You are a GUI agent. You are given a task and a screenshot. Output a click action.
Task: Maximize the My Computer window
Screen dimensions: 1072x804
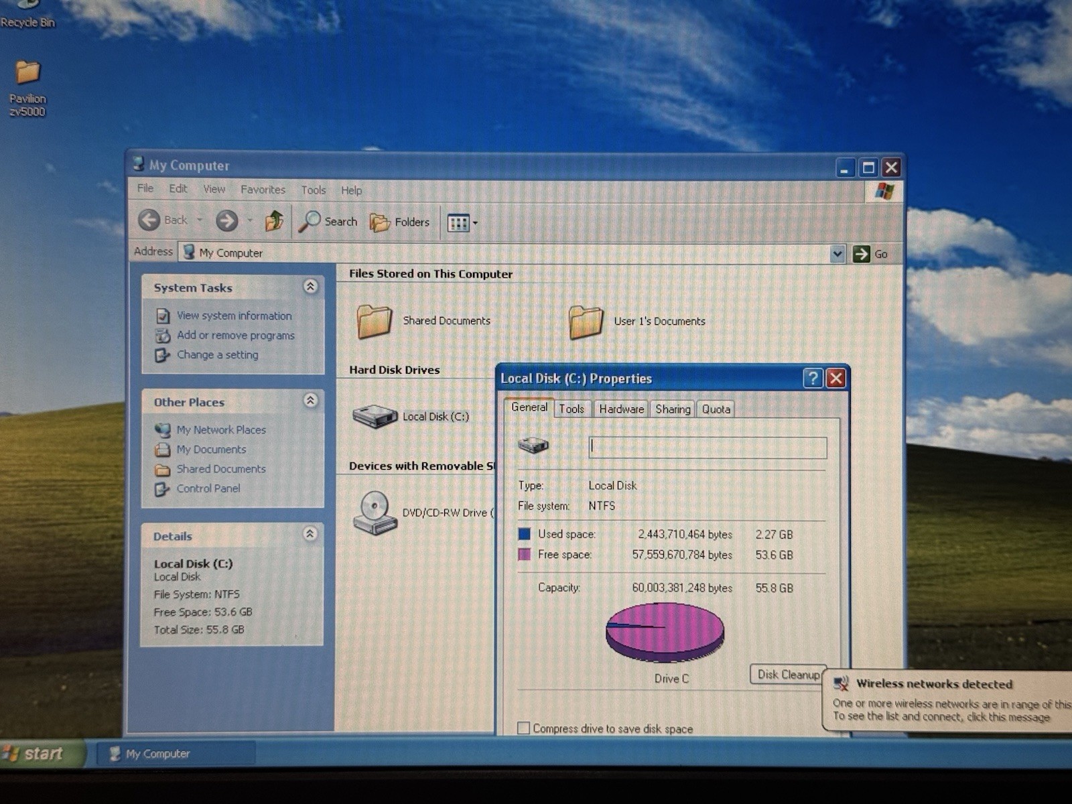pyautogui.click(x=868, y=167)
